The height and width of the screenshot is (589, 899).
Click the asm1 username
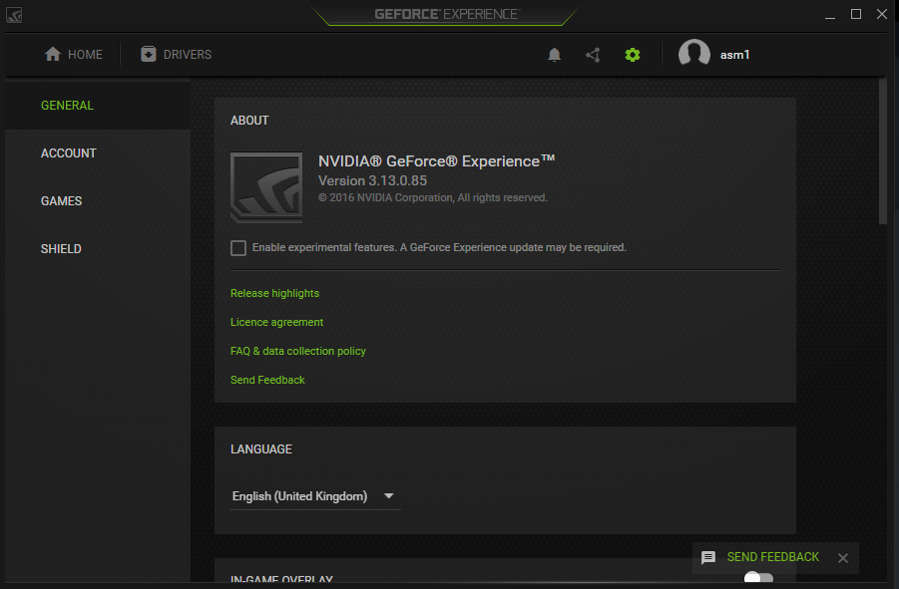[x=734, y=55]
